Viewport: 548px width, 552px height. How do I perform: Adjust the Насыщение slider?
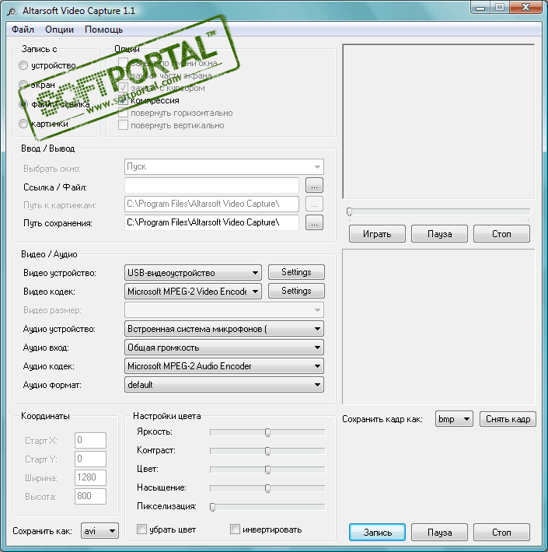tap(267, 488)
